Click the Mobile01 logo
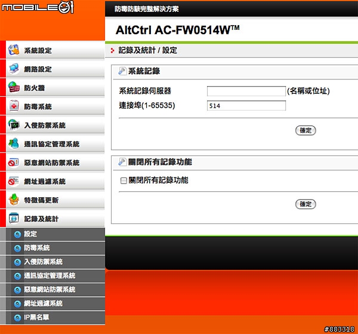Viewport: 358px width, 334px height. click(38, 7)
